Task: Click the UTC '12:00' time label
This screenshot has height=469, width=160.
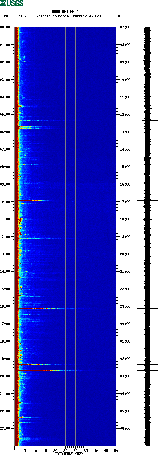Action: tap(125, 115)
